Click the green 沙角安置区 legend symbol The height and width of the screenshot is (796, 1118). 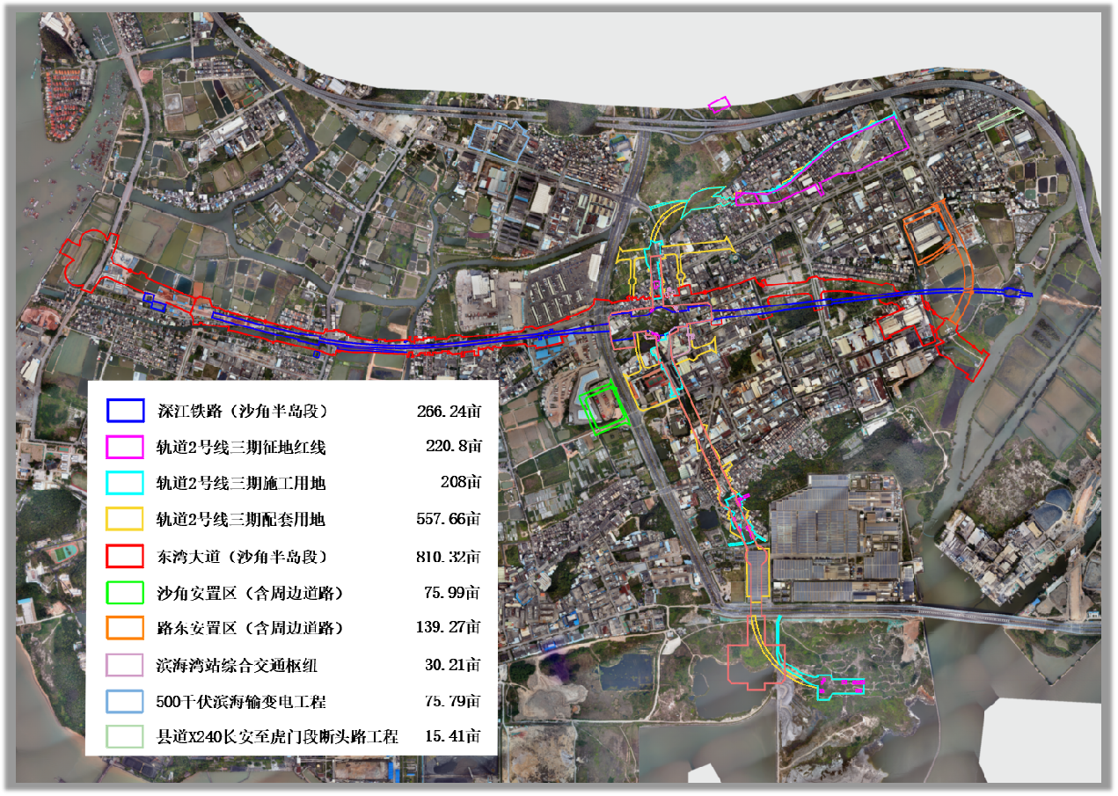point(124,593)
